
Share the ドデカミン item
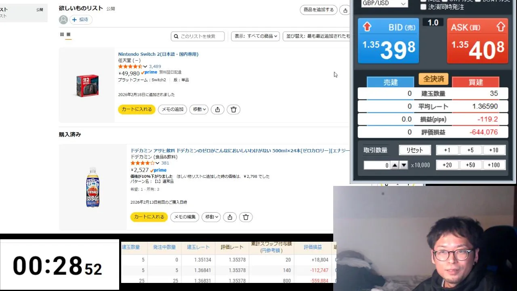tap(229, 217)
